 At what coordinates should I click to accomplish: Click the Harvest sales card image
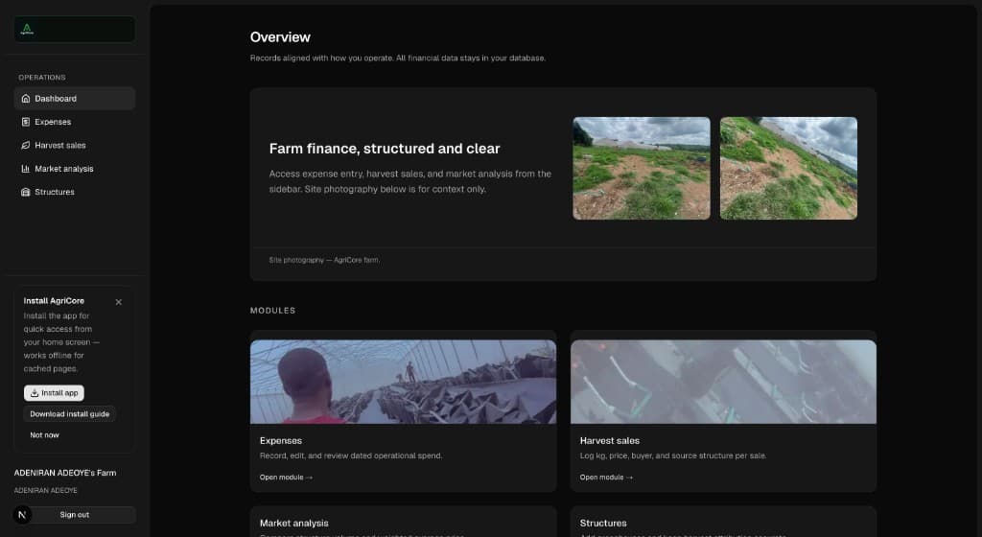pyautogui.click(x=723, y=382)
